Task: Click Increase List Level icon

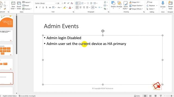Action: click(91, 3)
